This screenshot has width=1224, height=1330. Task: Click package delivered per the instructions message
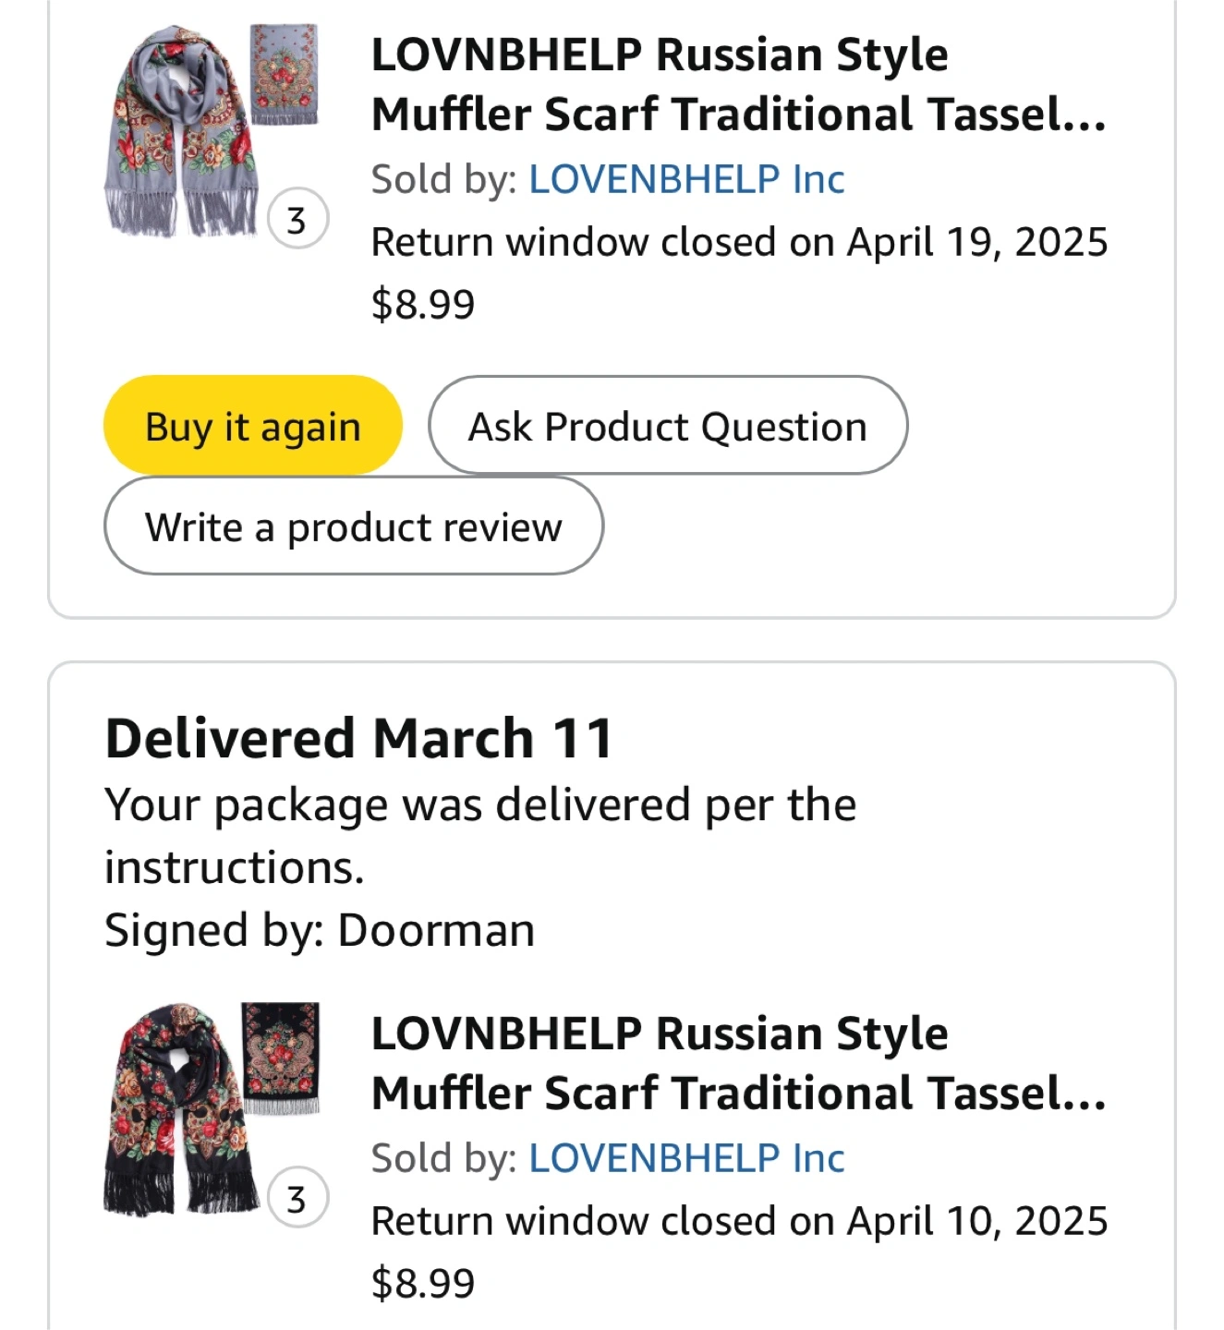coord(480,836)
